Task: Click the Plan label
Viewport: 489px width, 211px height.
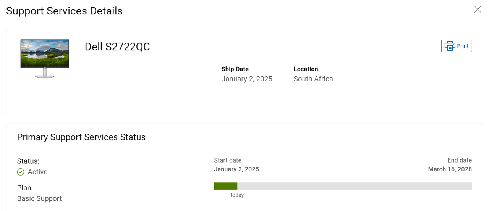Action: (25, 188)
